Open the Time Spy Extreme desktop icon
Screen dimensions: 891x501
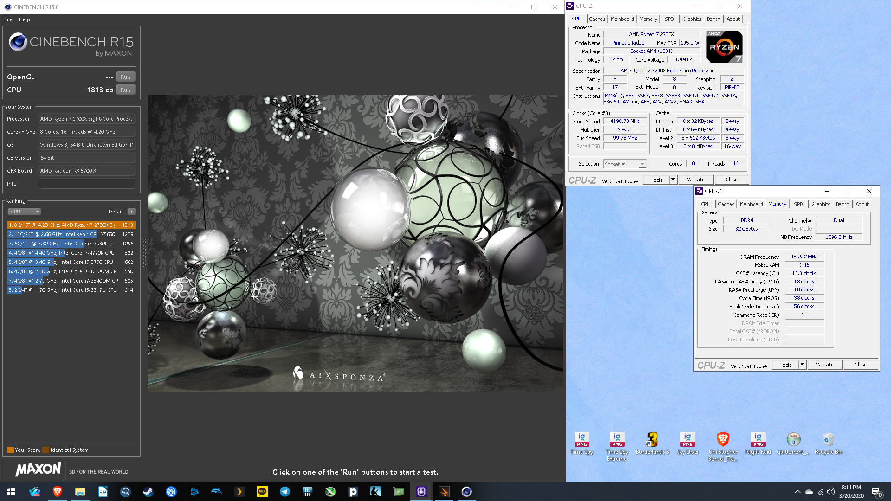point(617,446)
